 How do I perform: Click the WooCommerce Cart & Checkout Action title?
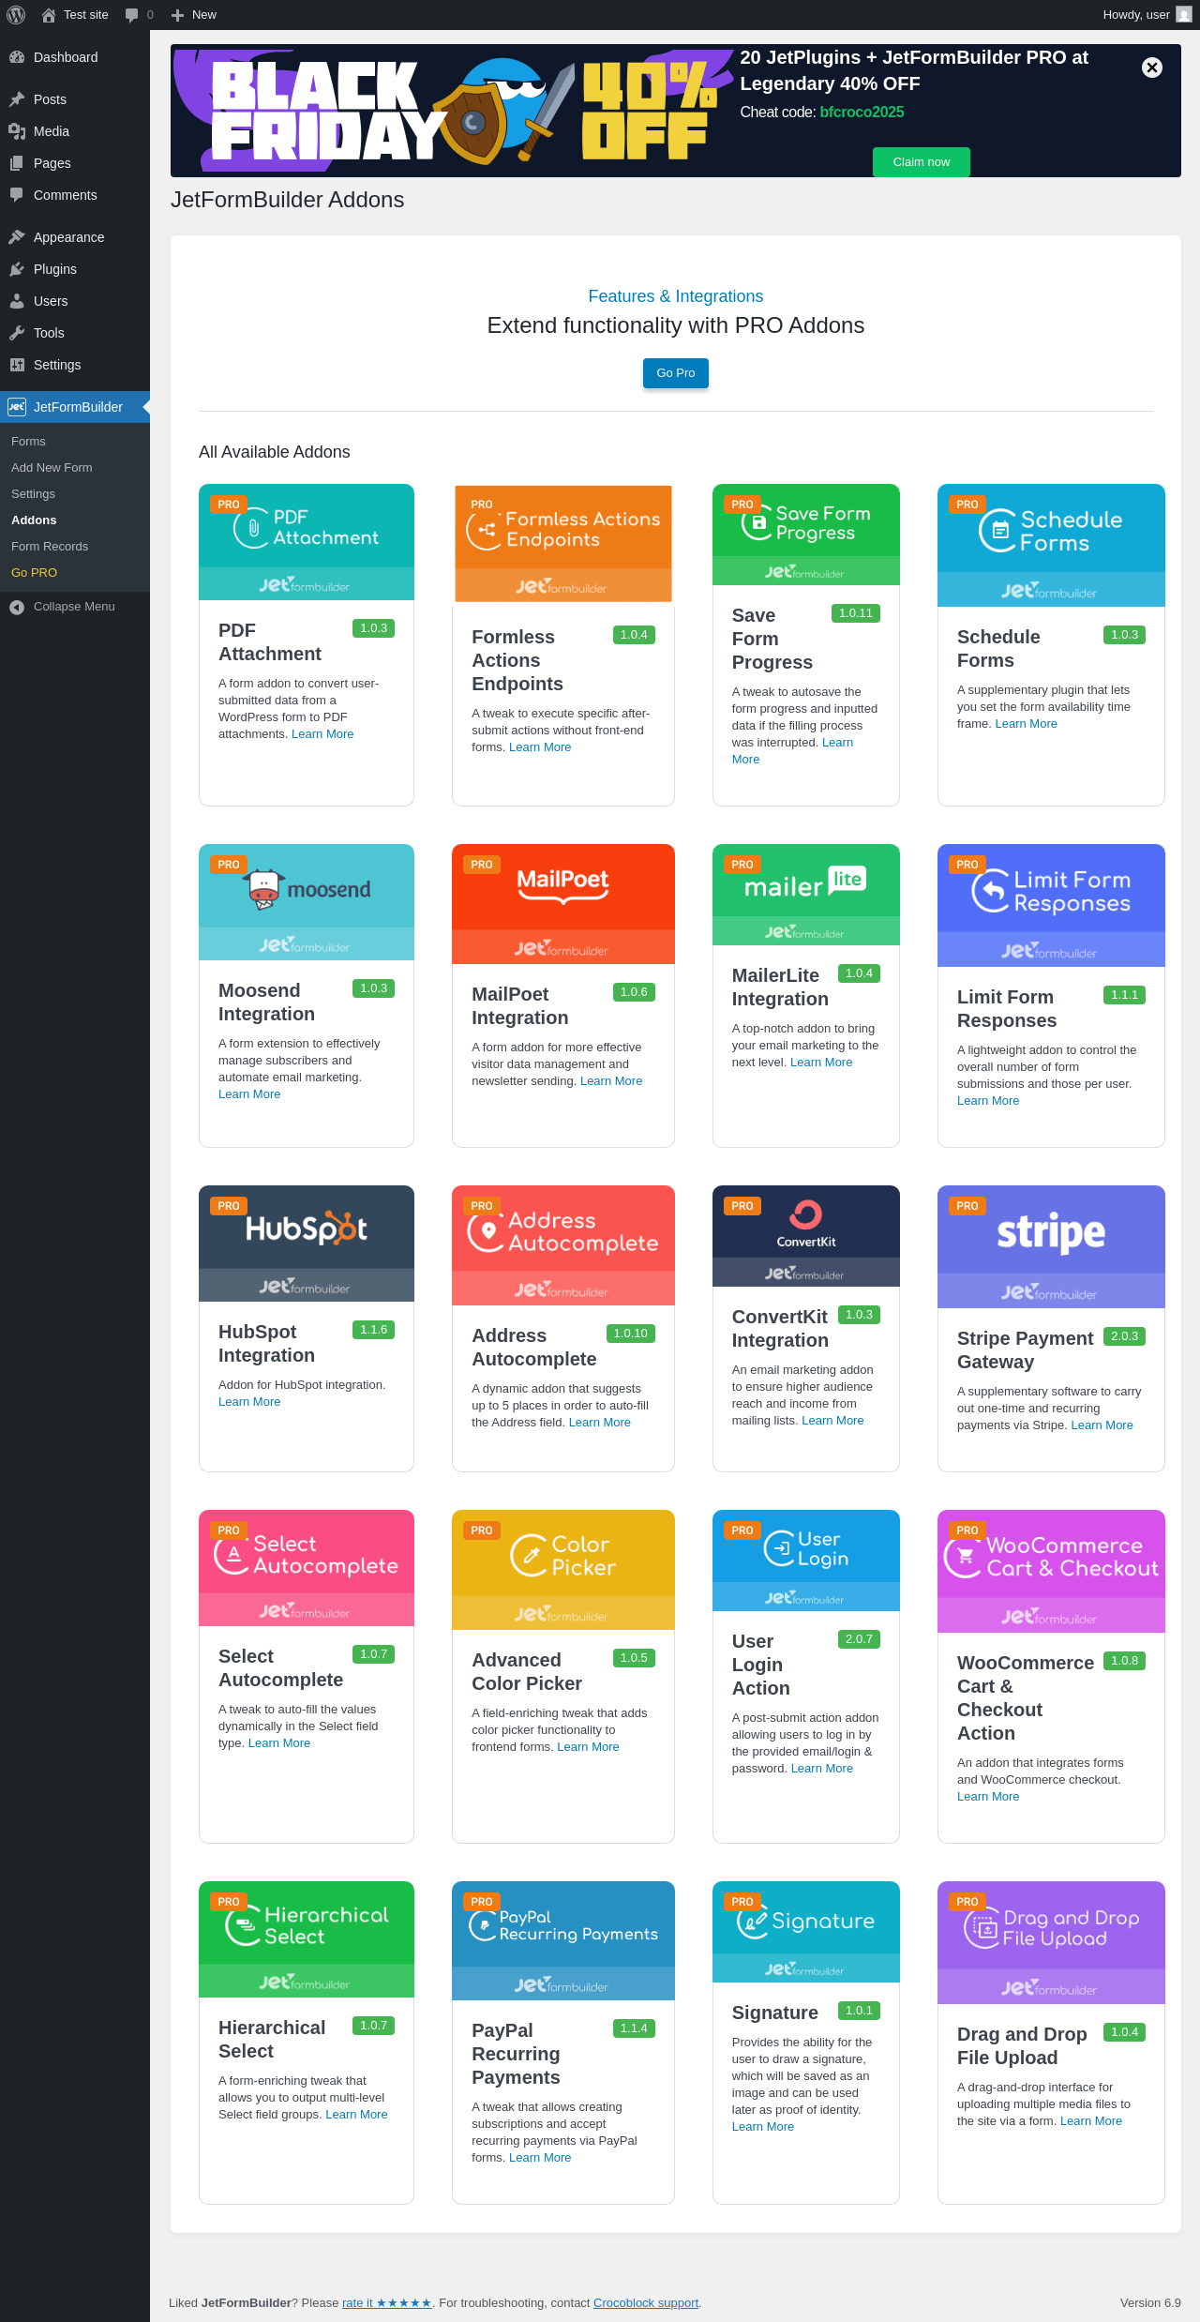(x=1026, y=1697)
